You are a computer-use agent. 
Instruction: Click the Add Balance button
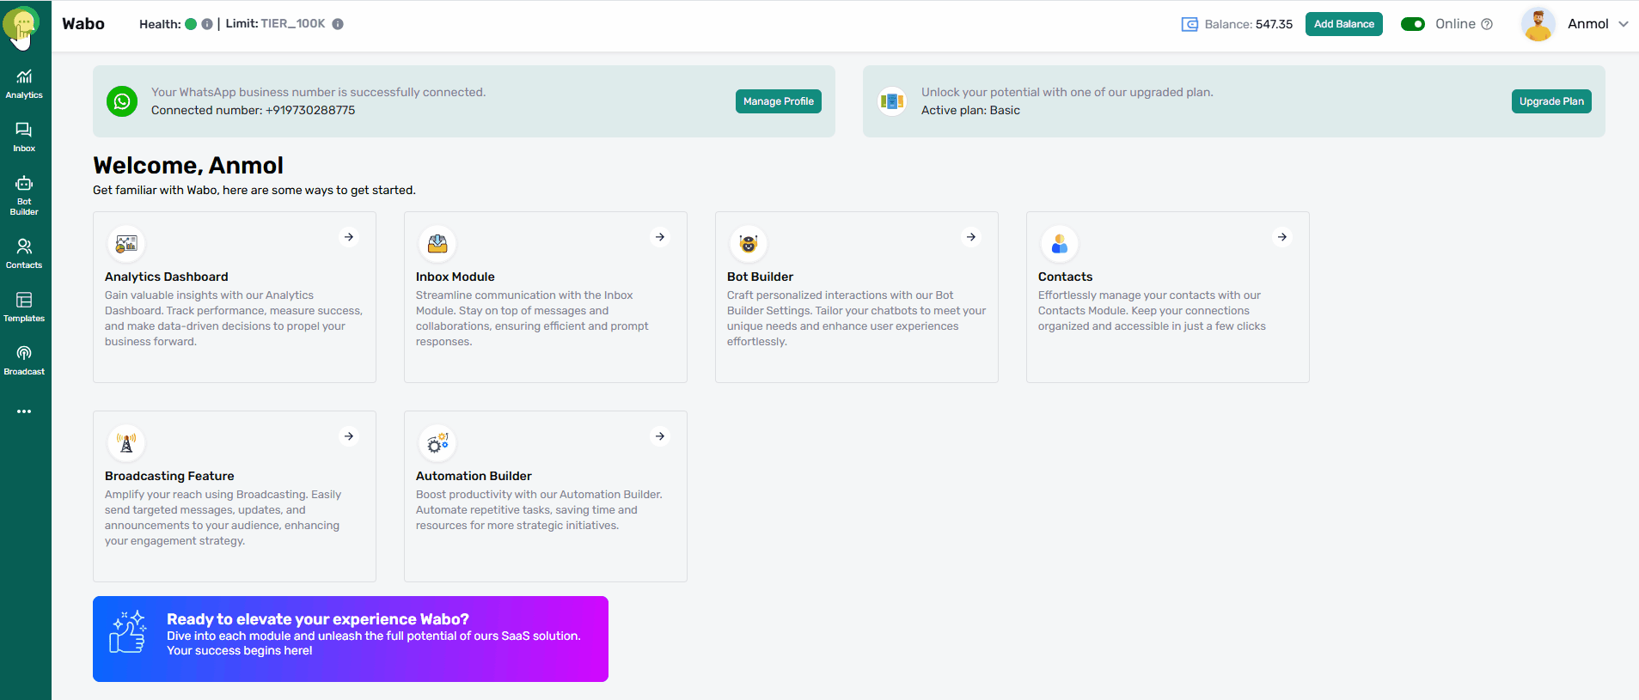click(x=1343, y=24)
